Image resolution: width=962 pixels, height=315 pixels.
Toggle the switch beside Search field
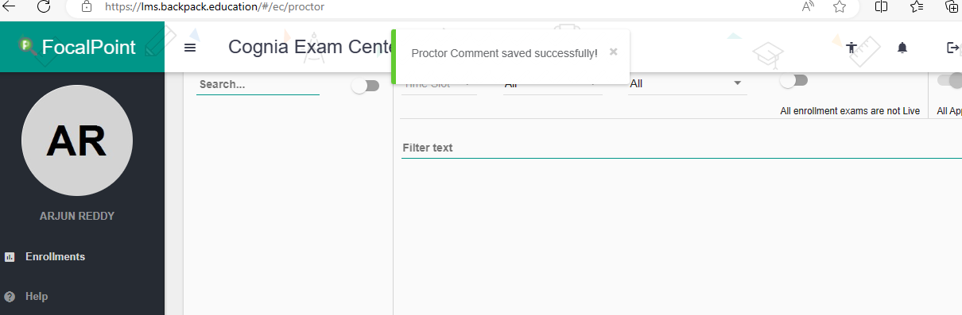(x=366, y=86)
